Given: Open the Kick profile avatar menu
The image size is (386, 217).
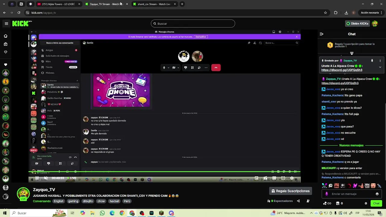Looking at the screenshot, I should tap(375, 24).
